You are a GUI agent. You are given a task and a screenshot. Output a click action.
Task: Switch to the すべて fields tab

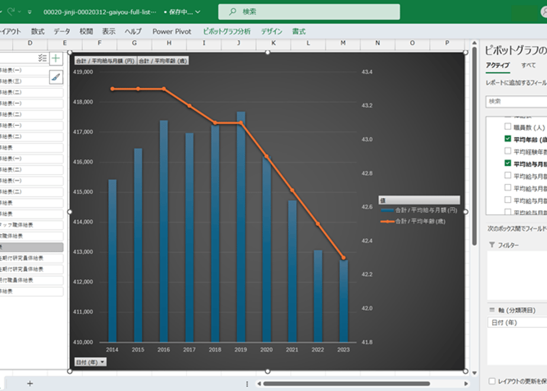(x=528, y=65)
